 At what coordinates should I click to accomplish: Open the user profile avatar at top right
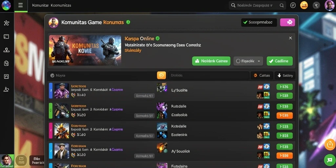[329, 5]
